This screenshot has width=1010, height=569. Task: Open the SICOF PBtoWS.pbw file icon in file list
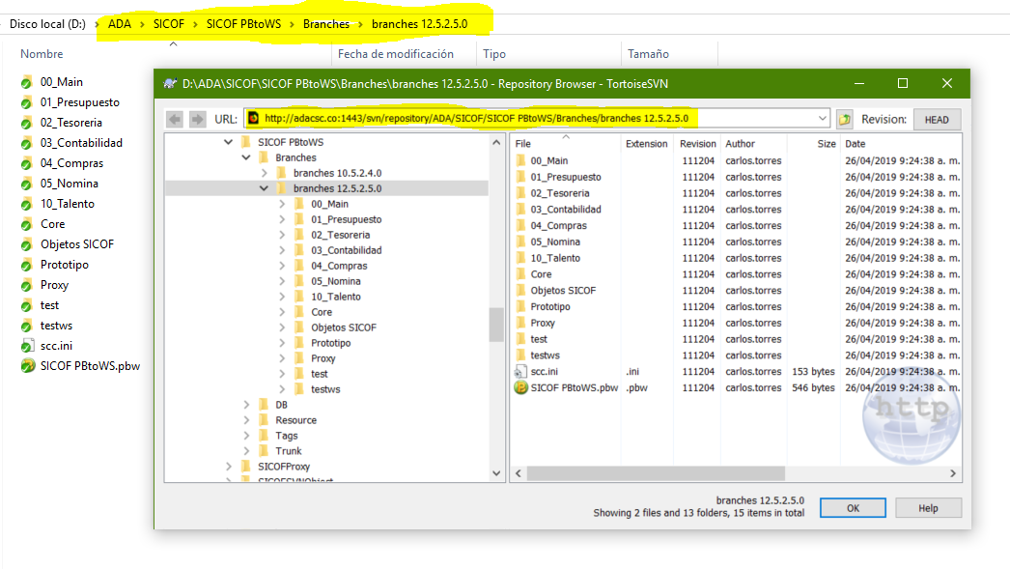[521, 387]
